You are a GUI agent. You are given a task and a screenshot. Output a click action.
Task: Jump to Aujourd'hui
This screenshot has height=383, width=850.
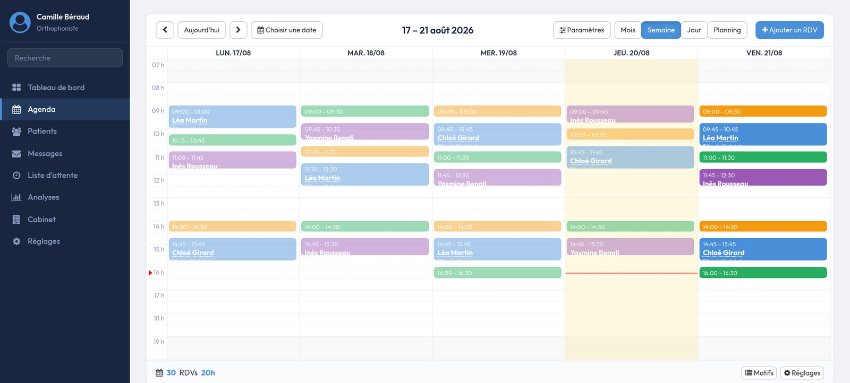202,30
